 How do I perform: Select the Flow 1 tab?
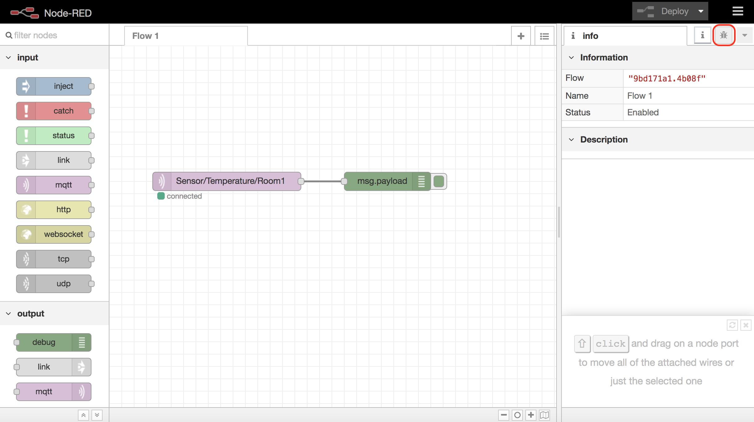[186, 36]
